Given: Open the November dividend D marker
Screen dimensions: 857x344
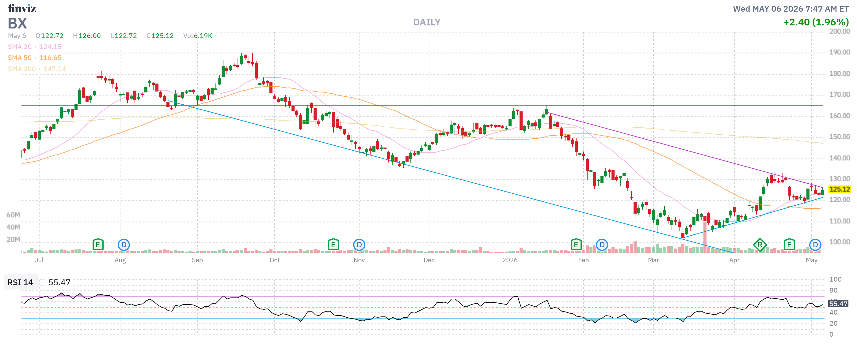Looking at the screenshot, I should (x=359, y=245).
